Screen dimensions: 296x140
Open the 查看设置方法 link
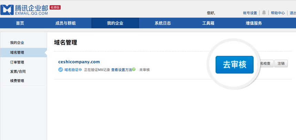pyautogui.click(x=121, y=70)
